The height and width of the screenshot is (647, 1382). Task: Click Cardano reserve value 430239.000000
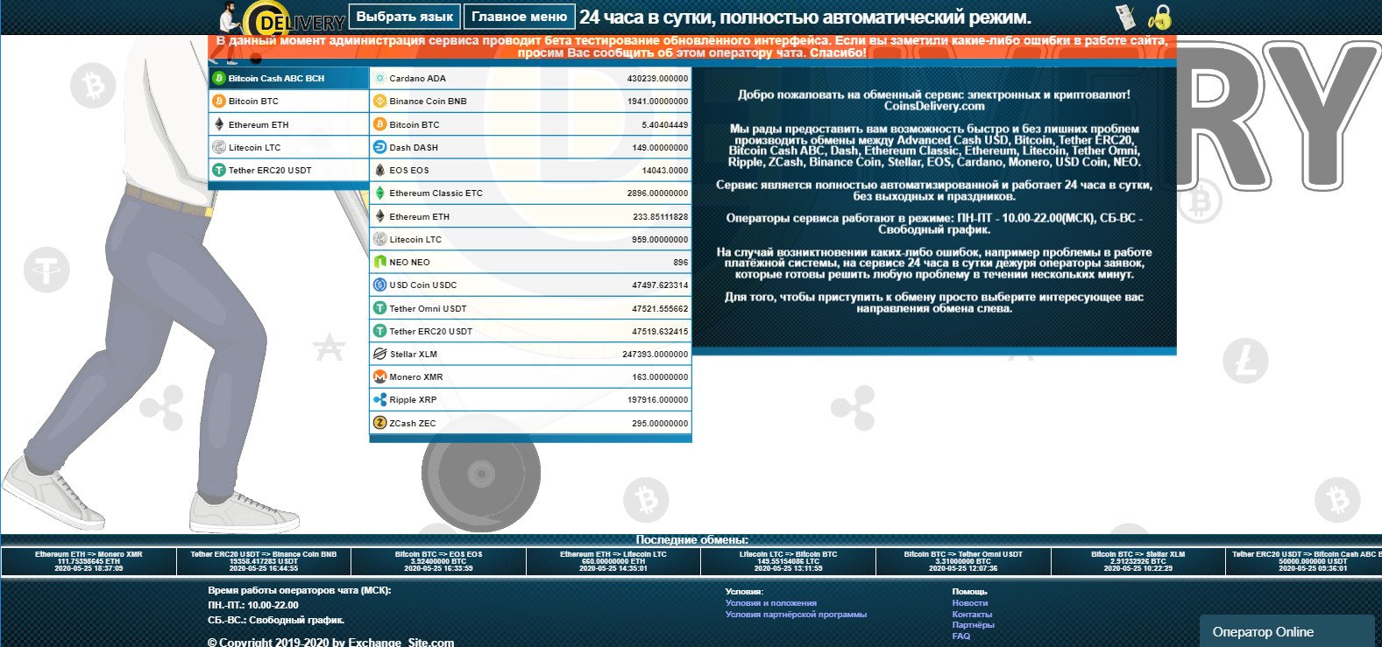pos(657,79)
